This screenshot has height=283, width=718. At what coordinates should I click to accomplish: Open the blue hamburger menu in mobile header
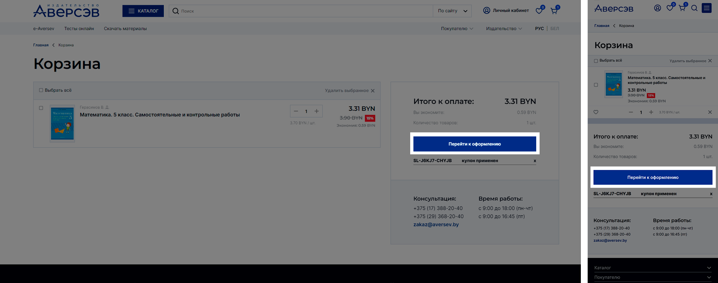[707, 8]
